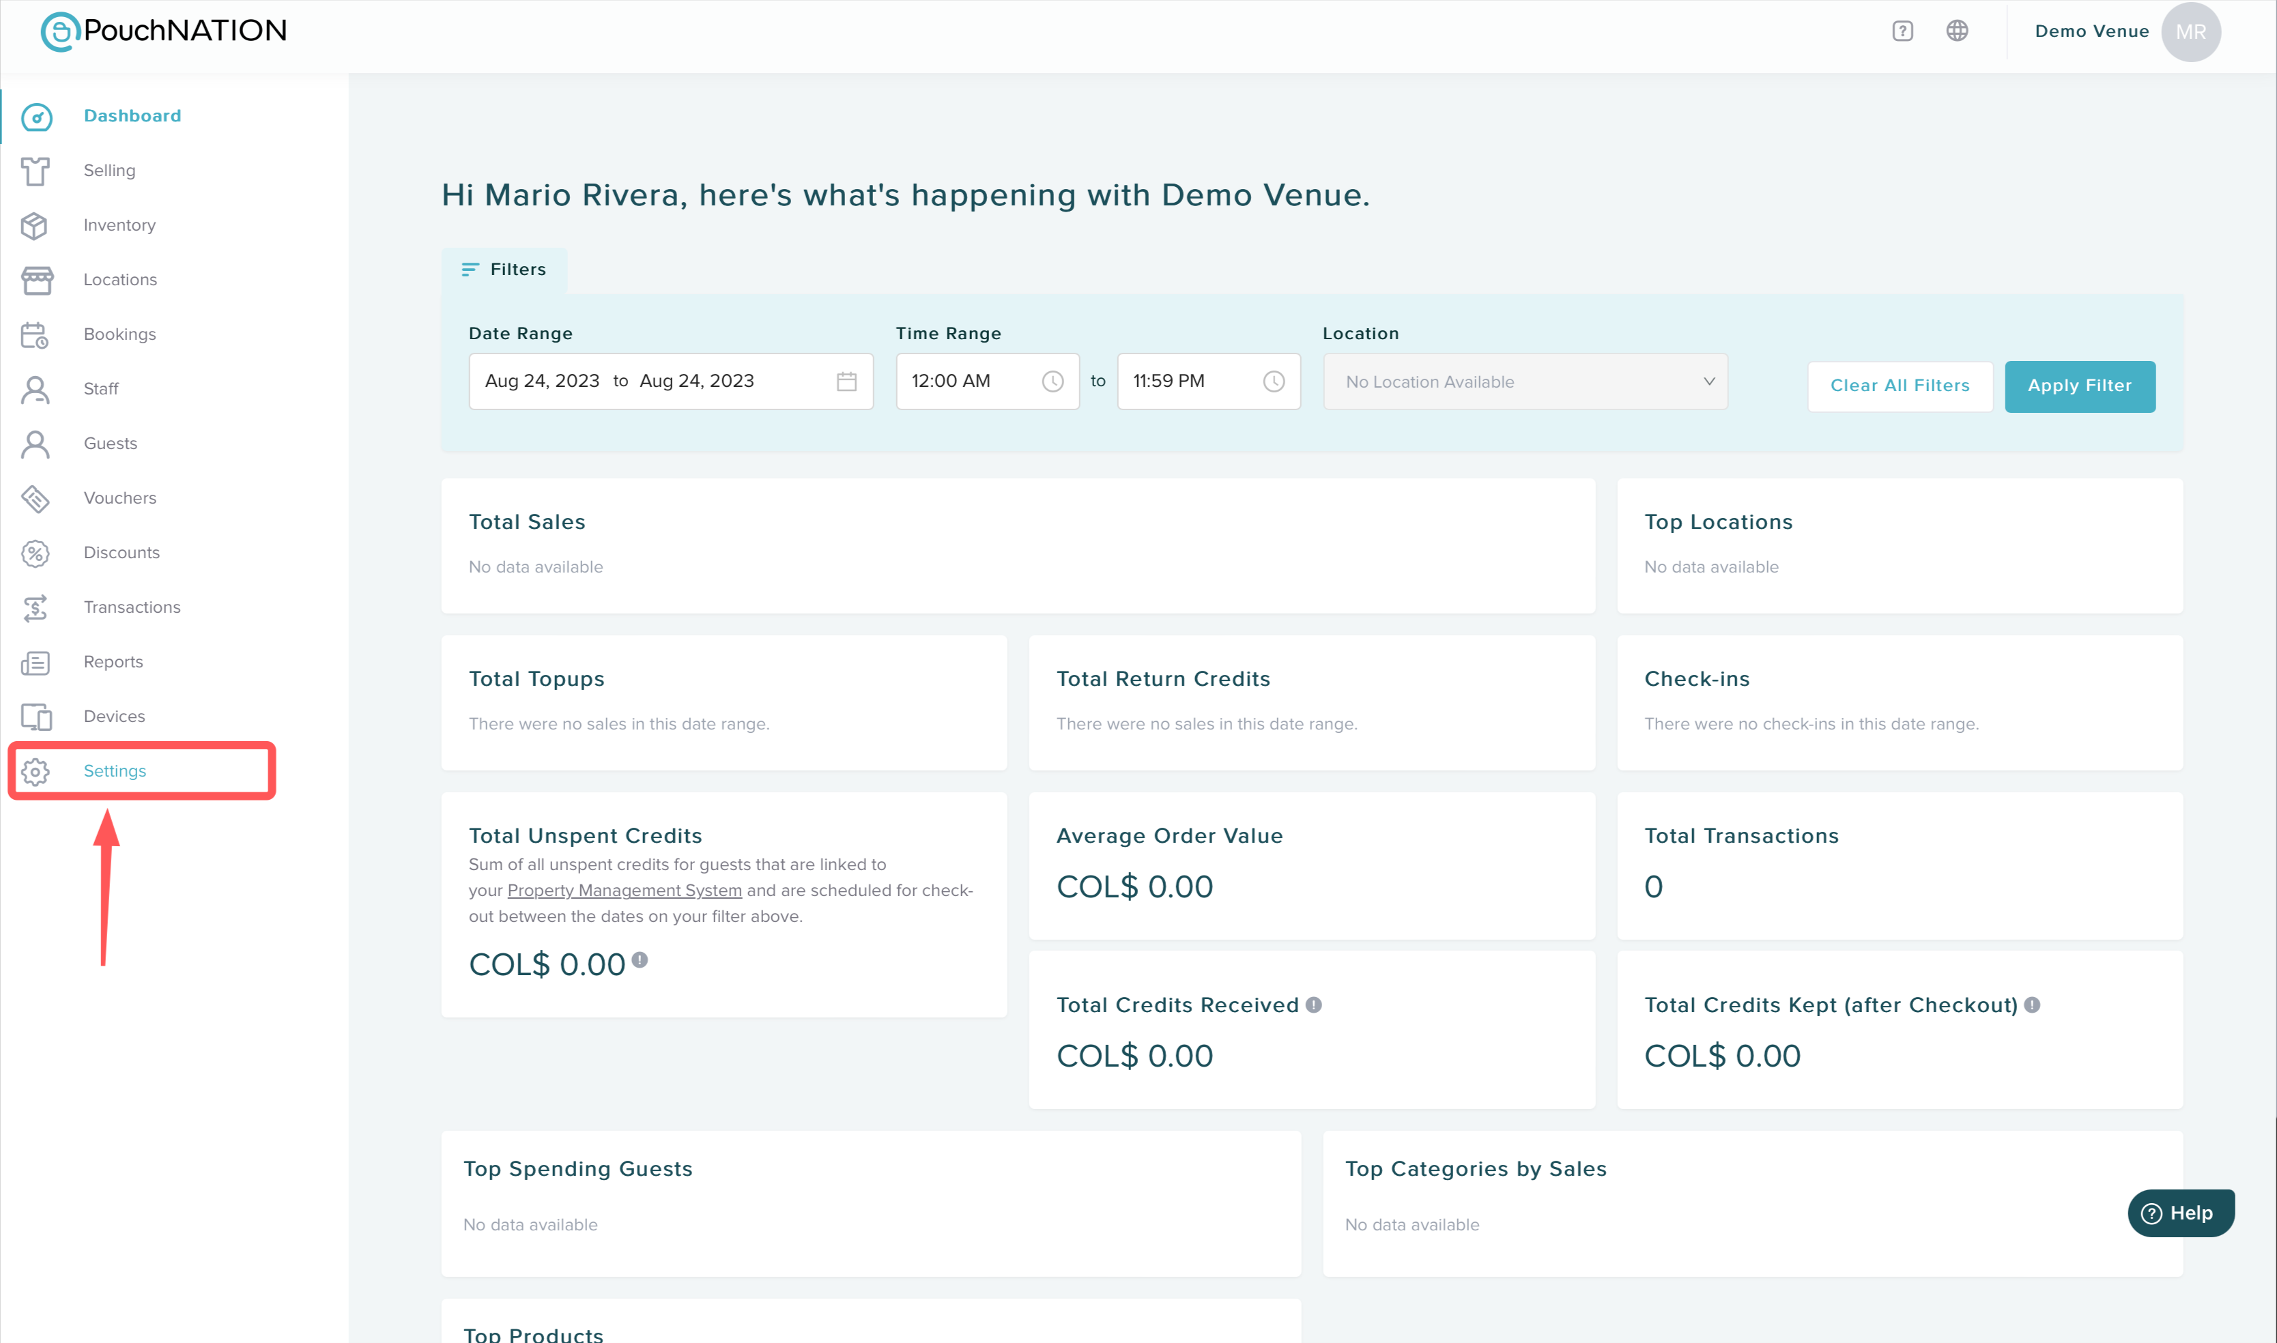Click the help question mark icon in header

1902,31
